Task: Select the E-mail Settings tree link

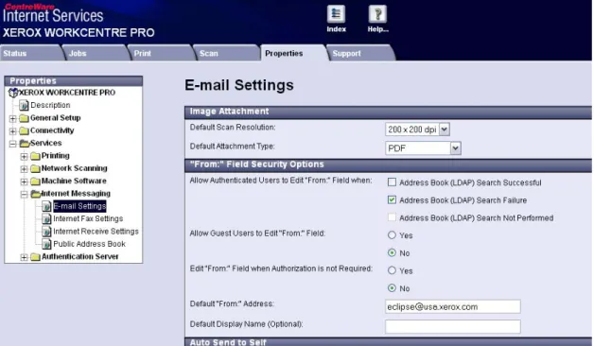Action: pyautogui.click(x=79, y=206)
